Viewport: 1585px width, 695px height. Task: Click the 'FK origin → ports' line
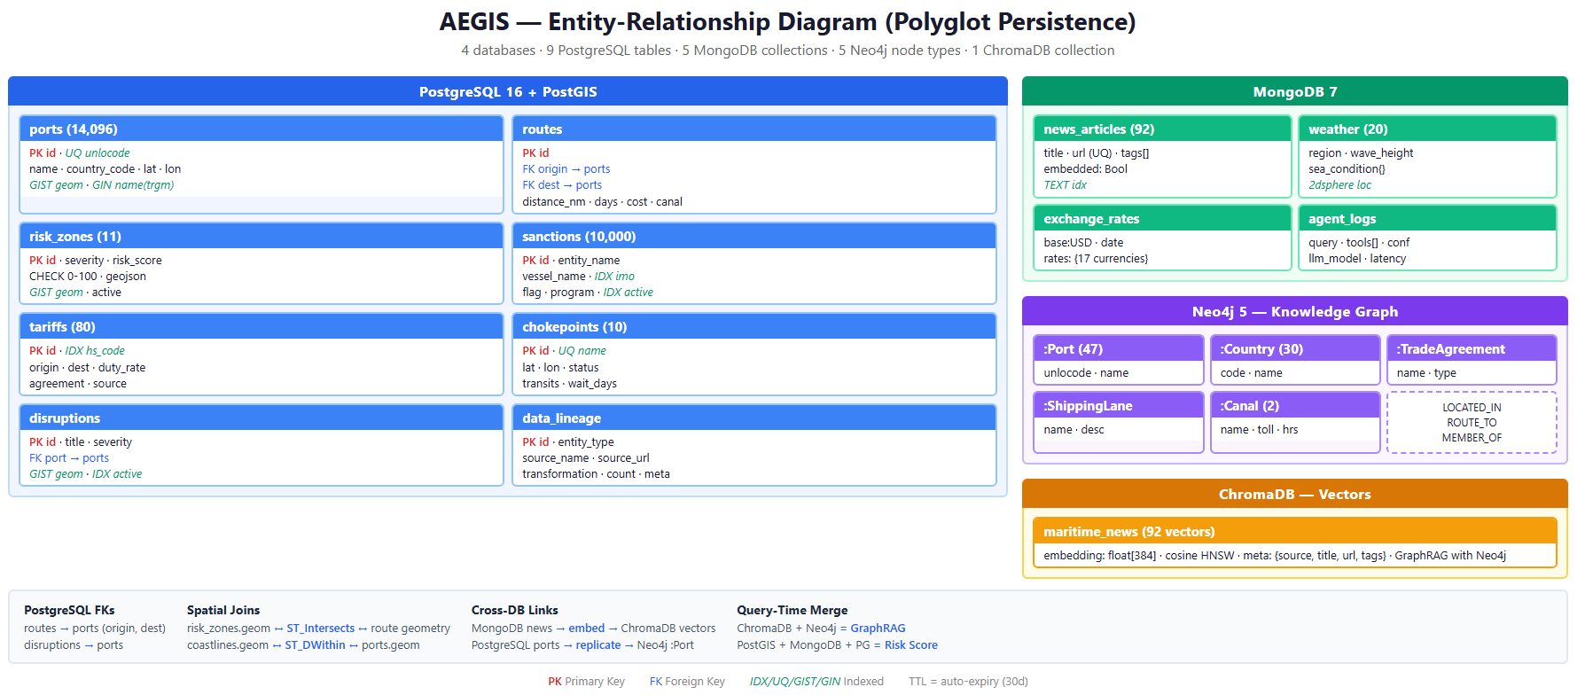pos(566,169)
